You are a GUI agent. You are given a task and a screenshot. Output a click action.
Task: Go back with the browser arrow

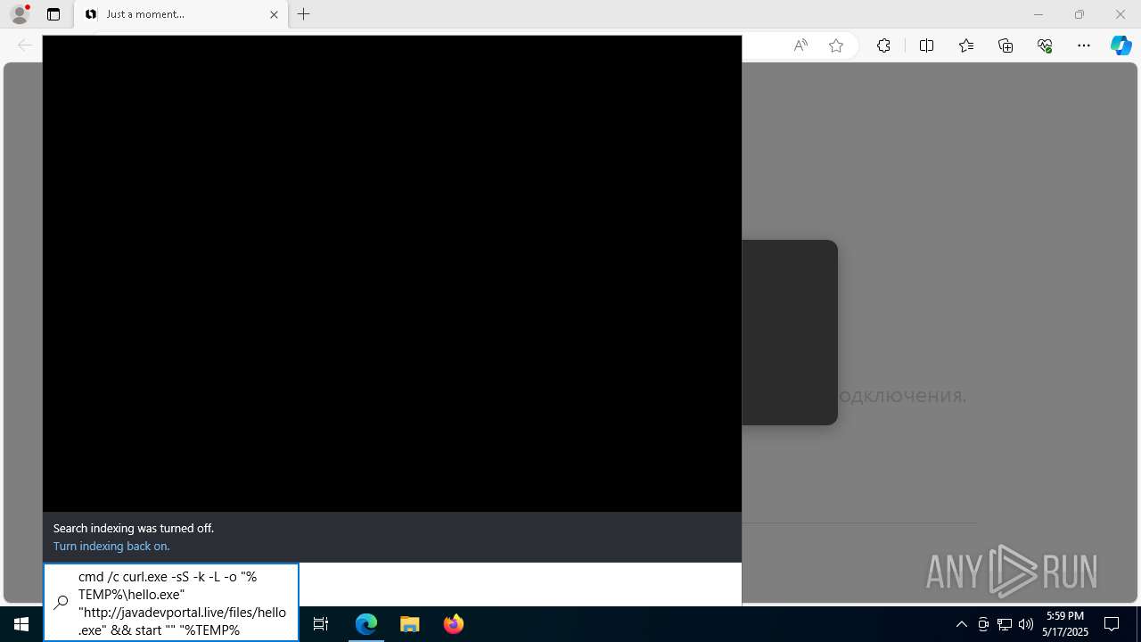coord(25,45)
